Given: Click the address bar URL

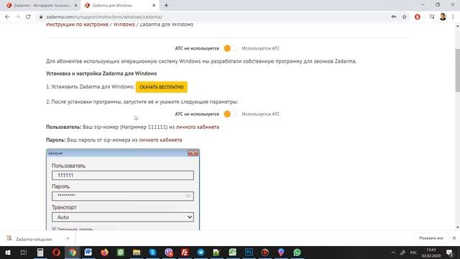Looking at the screenshot, I should 104,17.
